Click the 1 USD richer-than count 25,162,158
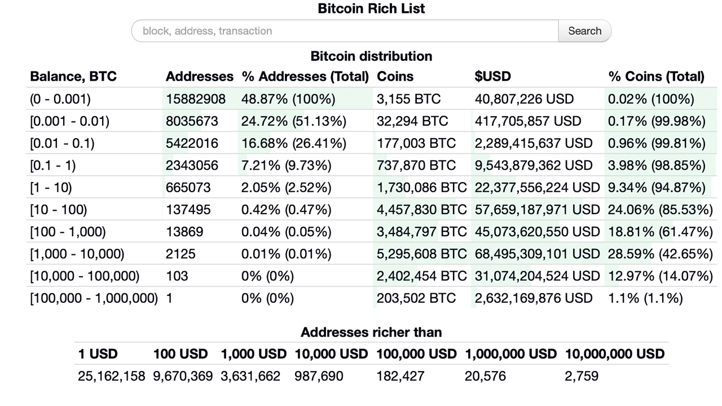 [x=111, y=376]
